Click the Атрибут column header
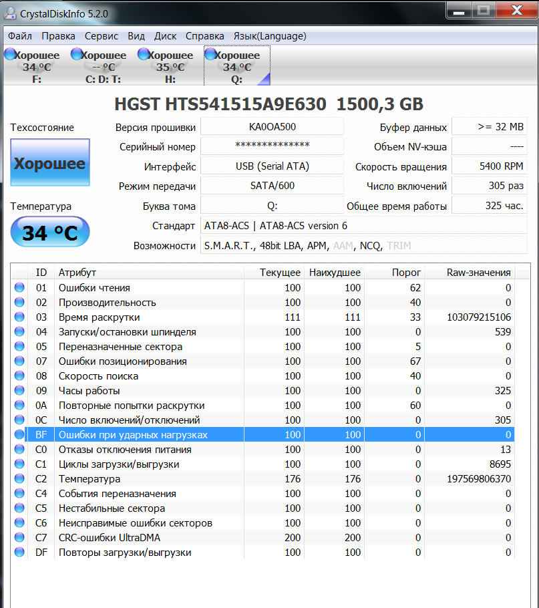Viewport: 539px width, 608px height. (149, 272)
